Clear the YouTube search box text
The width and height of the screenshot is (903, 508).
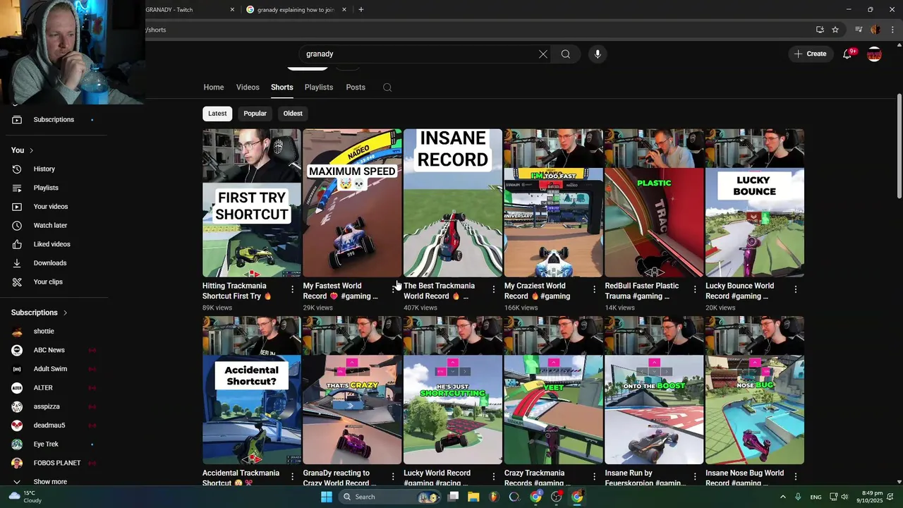[x=543, y=54]
